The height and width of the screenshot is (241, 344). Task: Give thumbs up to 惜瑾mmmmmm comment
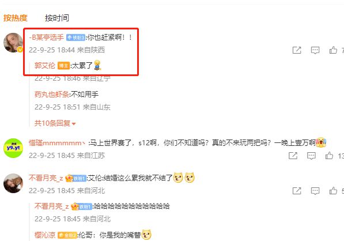329,156
